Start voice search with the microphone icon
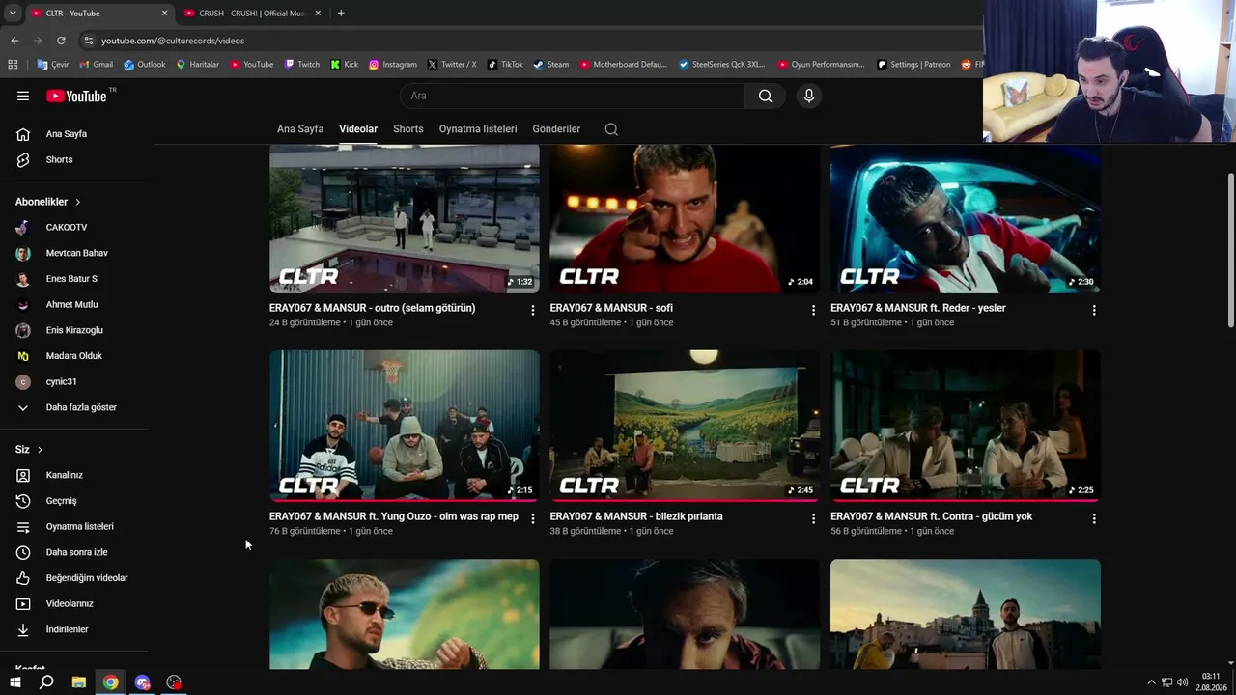Viewport: 1236px width, 695px height. 809,96
